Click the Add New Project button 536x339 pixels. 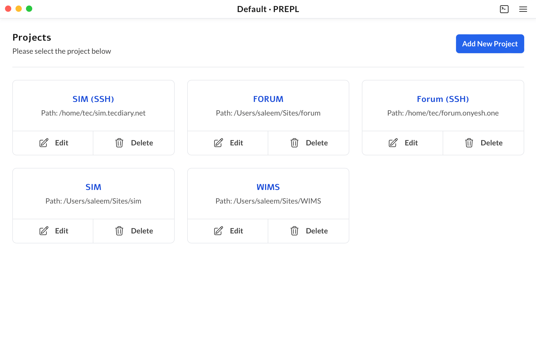tap(490, 44)
